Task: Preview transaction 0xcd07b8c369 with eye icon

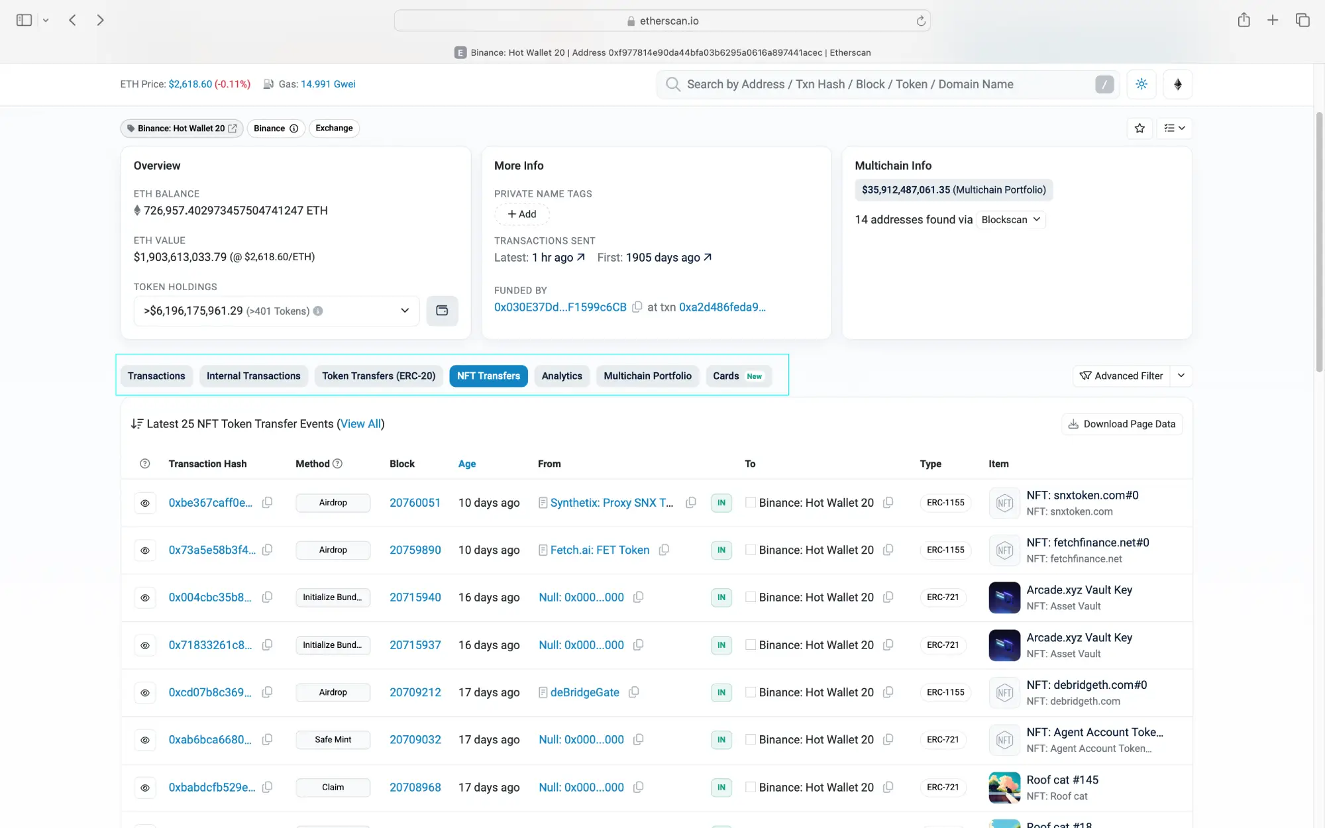Action: (145, 693)
